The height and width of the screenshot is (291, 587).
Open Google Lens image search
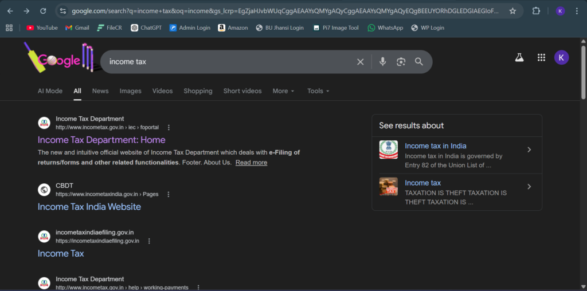[401, 62]
